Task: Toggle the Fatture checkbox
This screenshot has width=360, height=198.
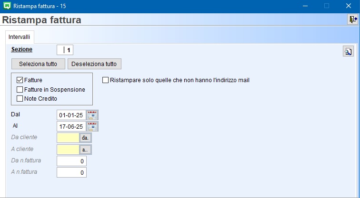Action: (x=20, y=80)
